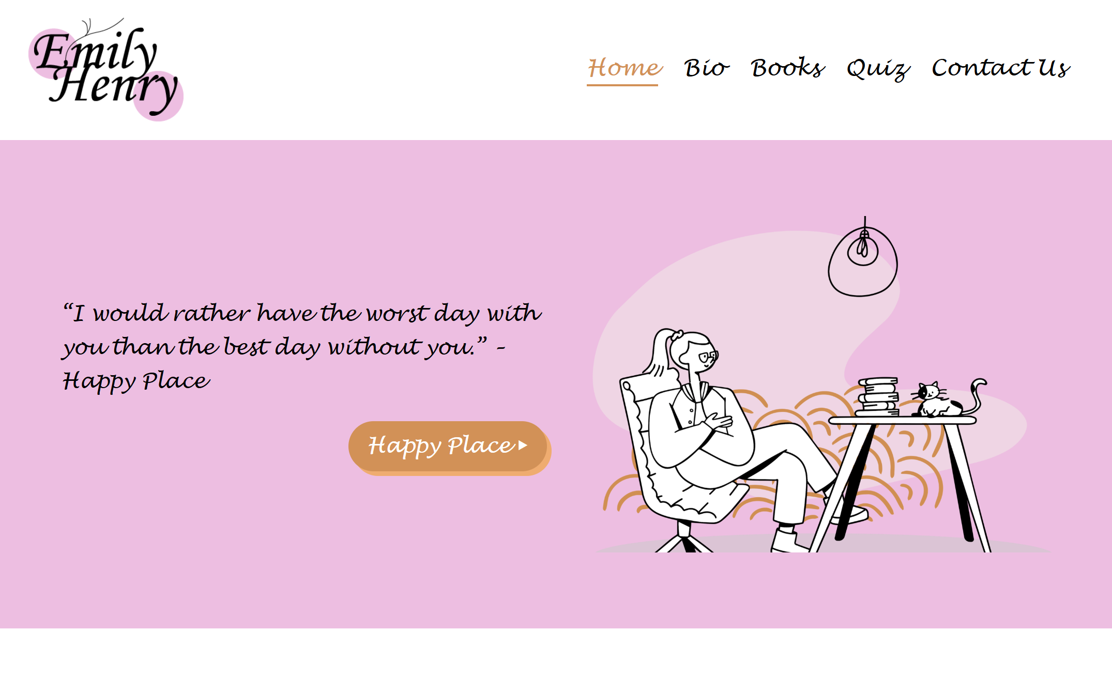
Task: Click the Happy Place quote text
Action: (301, 346)
